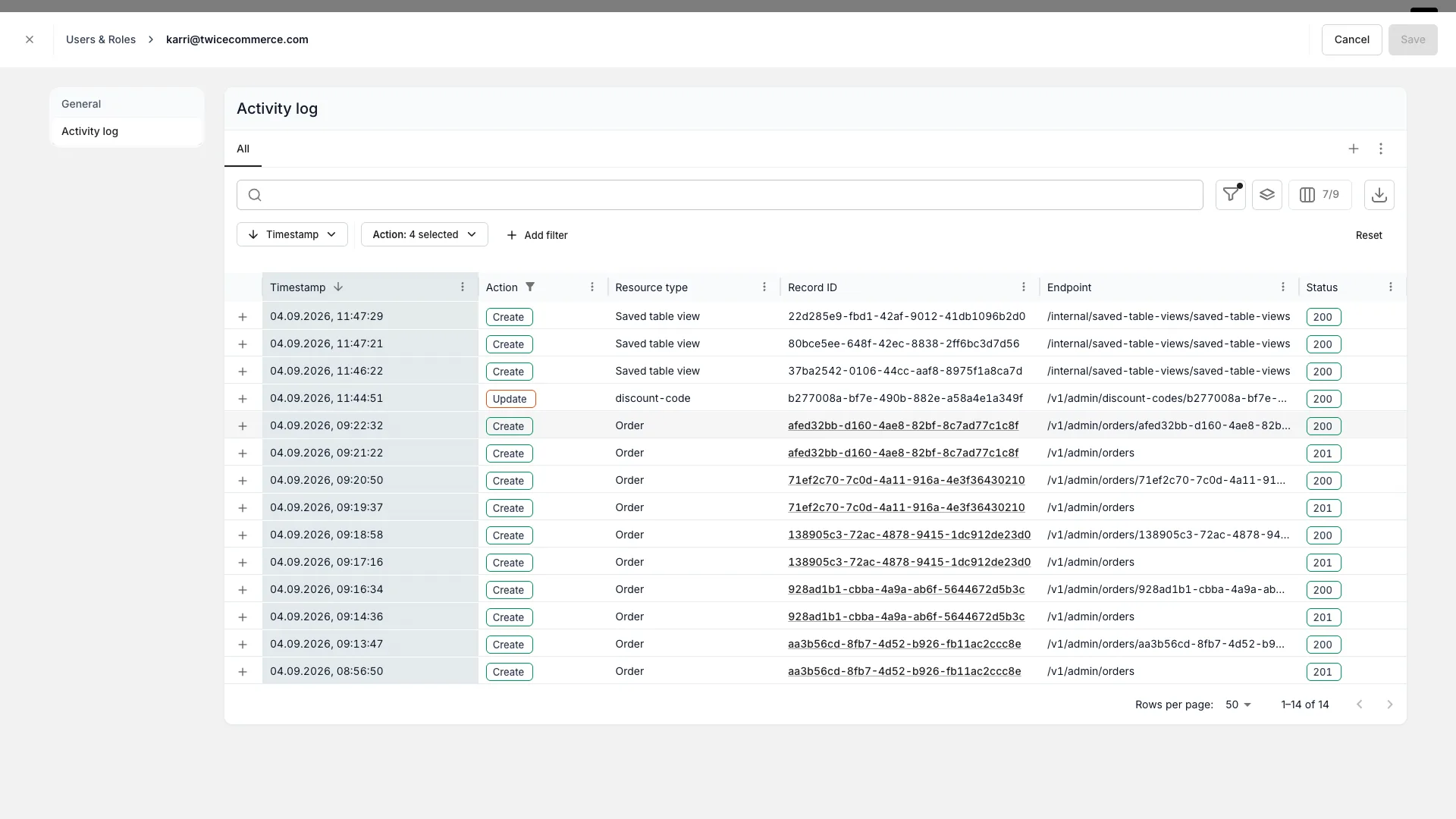Expand the discount-code Update row
The width and height of the screenshot is (1456, 819).
(x=243, y=399)
